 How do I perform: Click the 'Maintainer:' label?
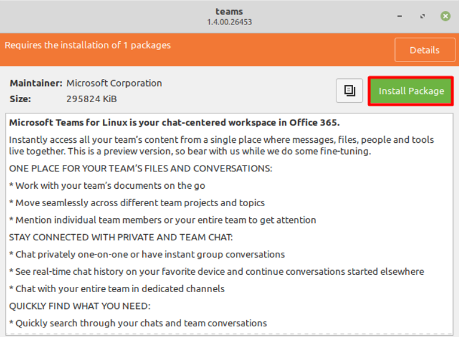[x=36, y=83]
